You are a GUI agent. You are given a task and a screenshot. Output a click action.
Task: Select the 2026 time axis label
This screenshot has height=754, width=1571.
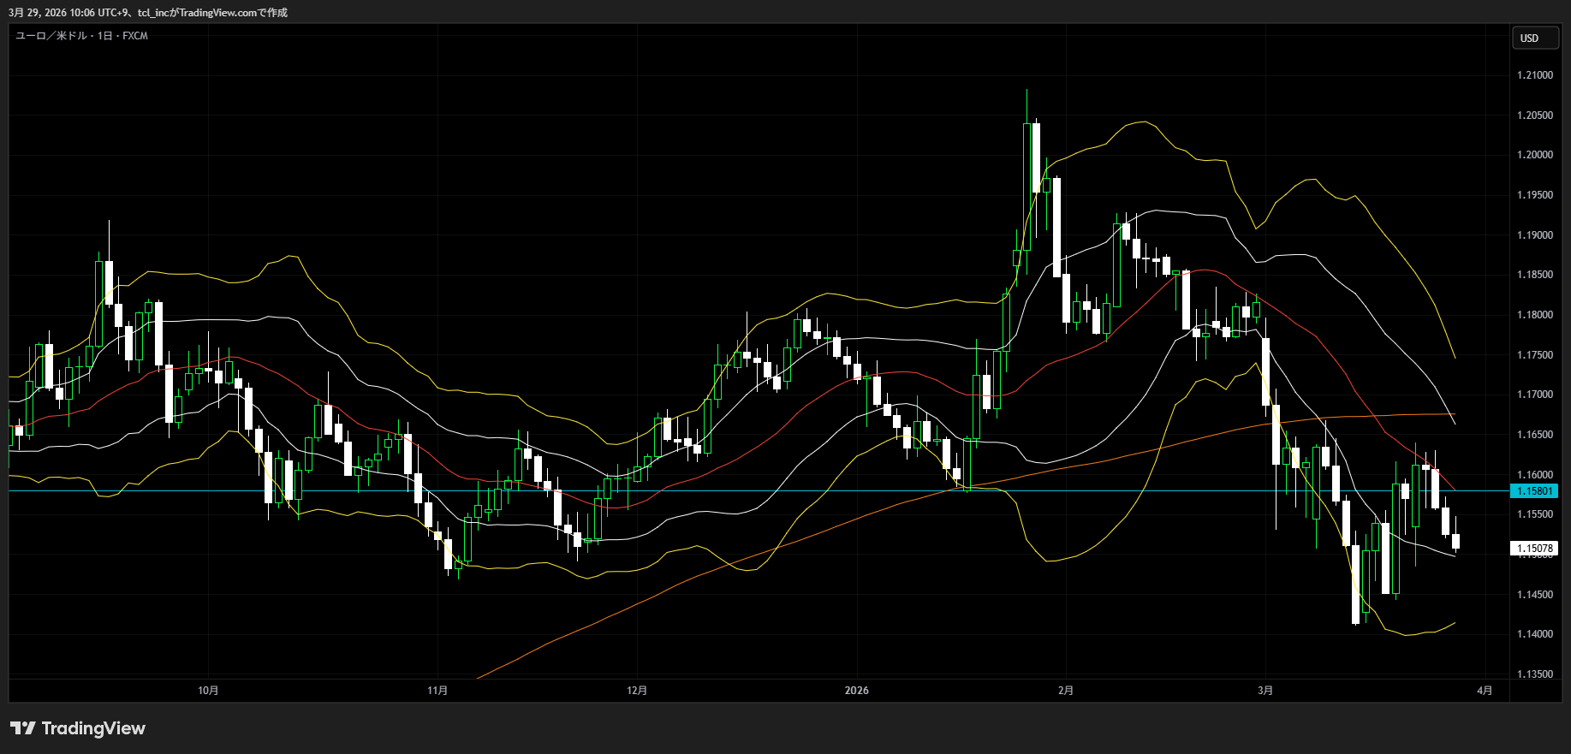coord(856,691)
